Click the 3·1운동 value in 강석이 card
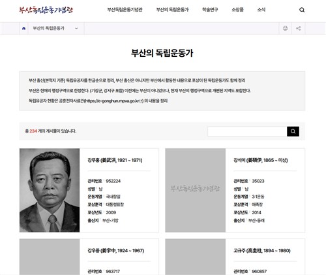Screen dimensions: 326x275 (258, 197)
